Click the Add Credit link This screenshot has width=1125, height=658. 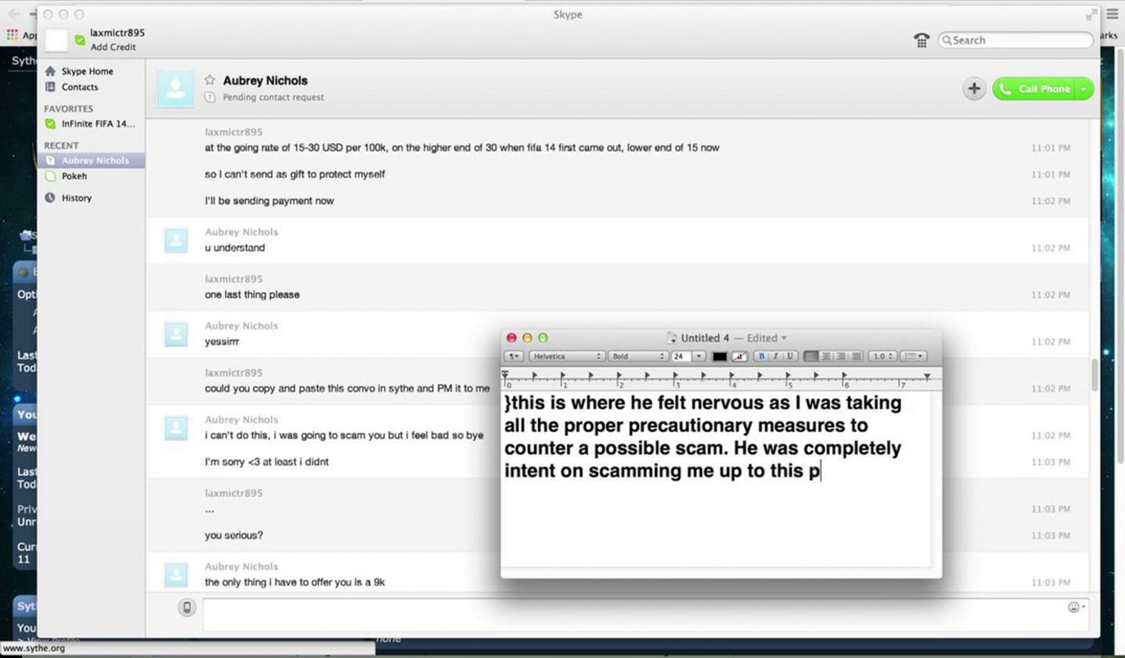pyautogui.click(x=113, y=47)
